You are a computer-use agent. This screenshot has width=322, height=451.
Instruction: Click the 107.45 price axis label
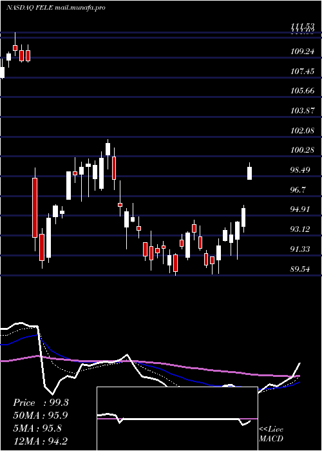[x=303, y=71]
